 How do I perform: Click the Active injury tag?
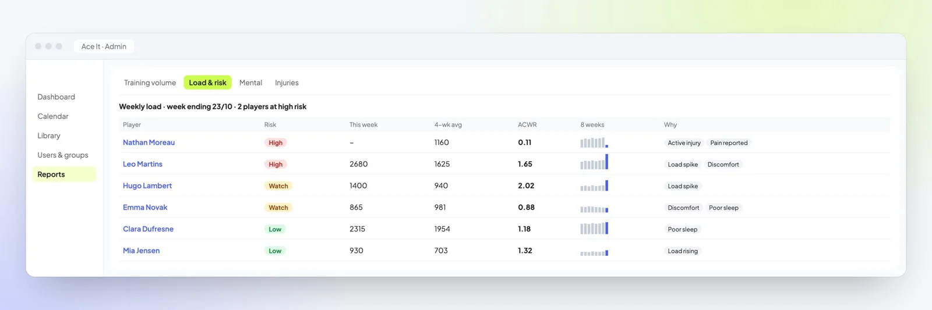coord(684,142)
